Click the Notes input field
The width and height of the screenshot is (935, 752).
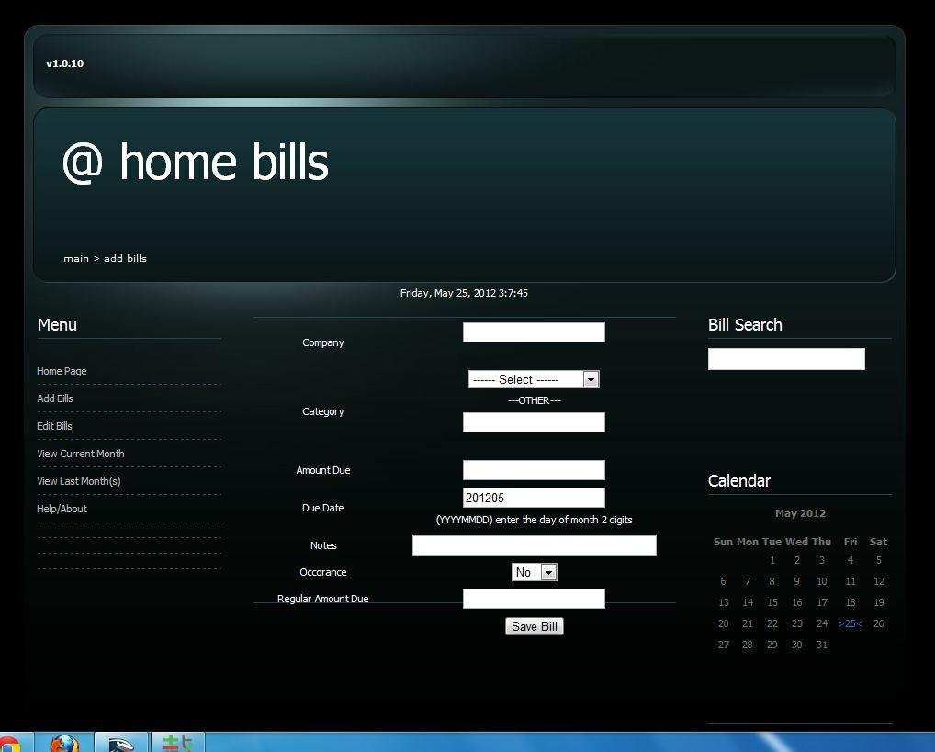coord(534,544)
